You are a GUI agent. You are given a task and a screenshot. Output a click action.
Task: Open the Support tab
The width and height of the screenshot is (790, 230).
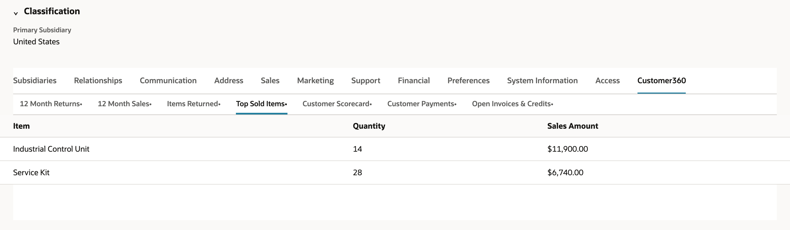coord(366,81)
